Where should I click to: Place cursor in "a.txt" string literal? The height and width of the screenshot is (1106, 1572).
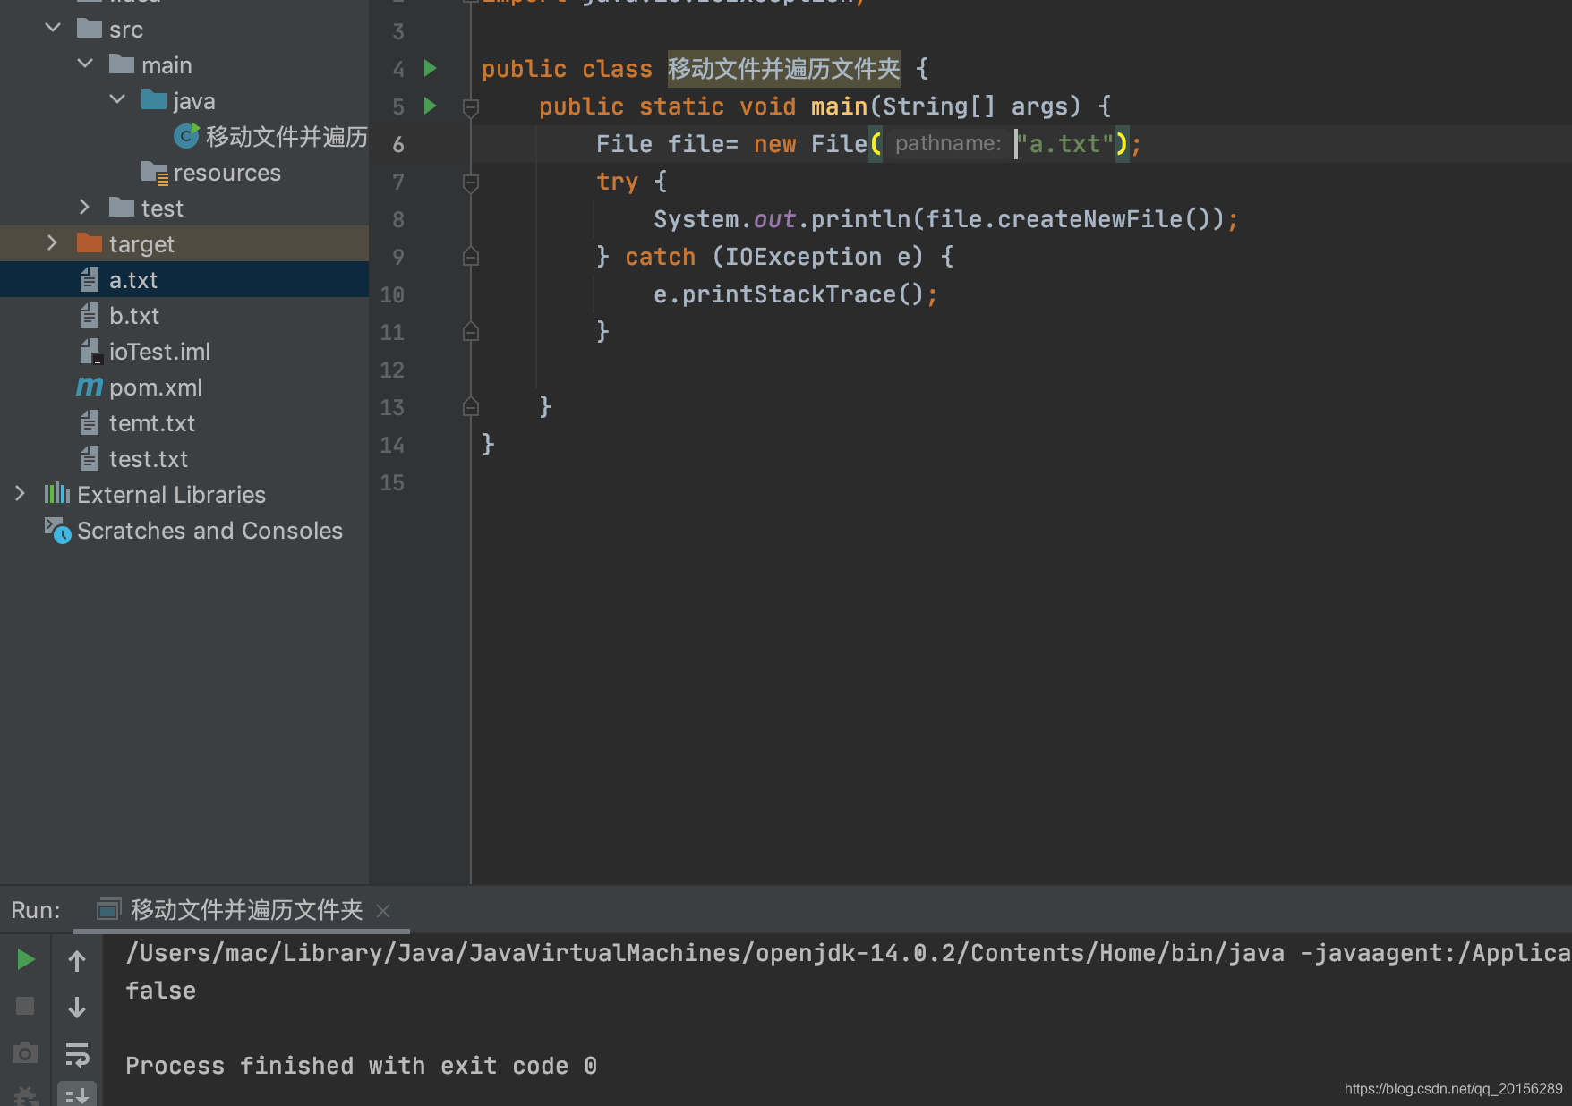pos(1065,143)
